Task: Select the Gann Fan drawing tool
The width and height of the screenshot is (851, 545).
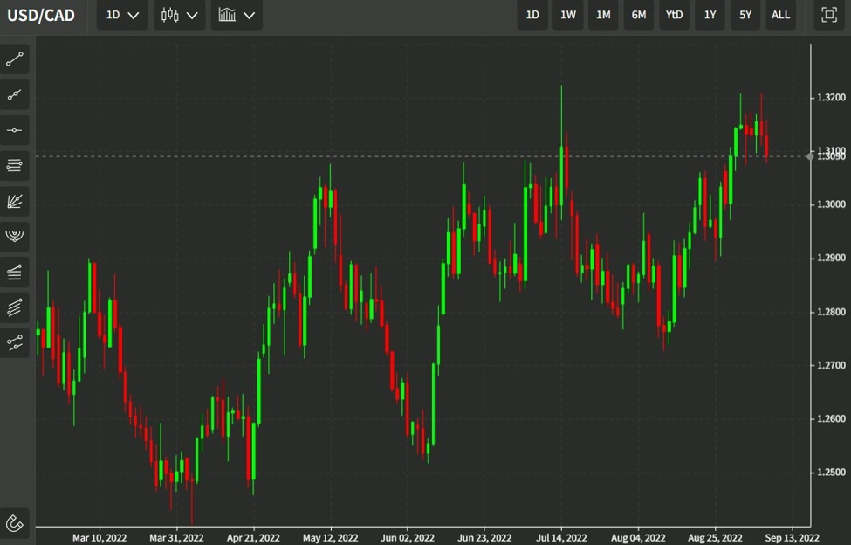Action: click(14, 201)
